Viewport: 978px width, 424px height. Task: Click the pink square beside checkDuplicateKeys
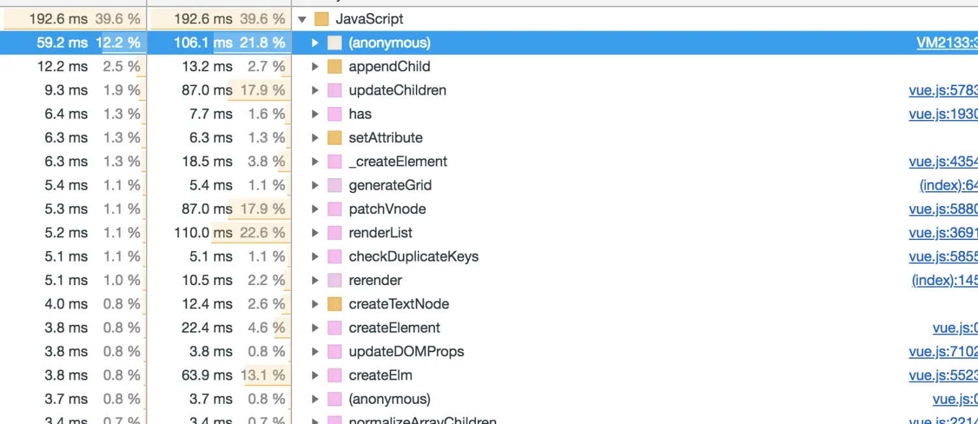(x=334, y=257)
